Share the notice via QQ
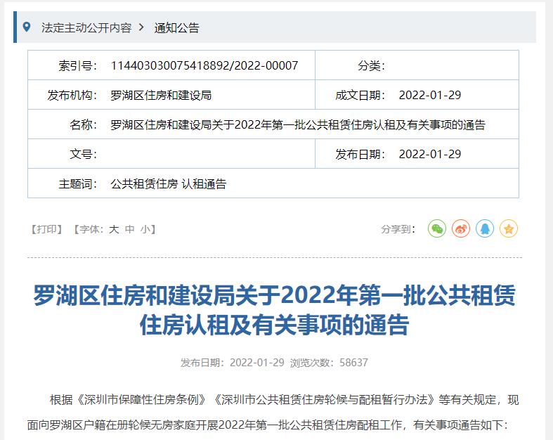 (x=485, y=228)
